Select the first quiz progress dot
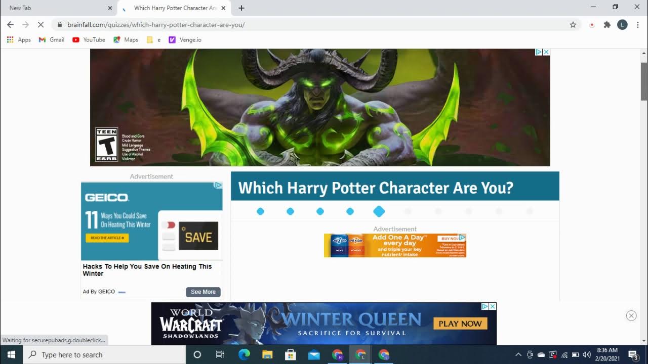Screen dimensions: 648x364 pyautogui.click(x=260, y=211)
